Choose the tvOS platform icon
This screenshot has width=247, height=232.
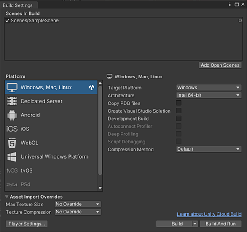(12, 170)
